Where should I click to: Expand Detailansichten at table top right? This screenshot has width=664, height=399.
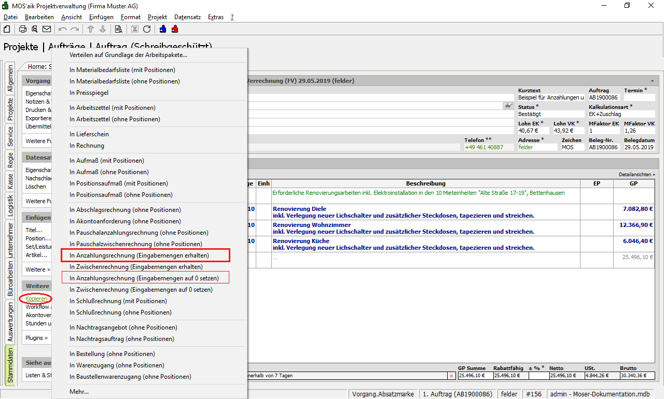tap(637, 175)
